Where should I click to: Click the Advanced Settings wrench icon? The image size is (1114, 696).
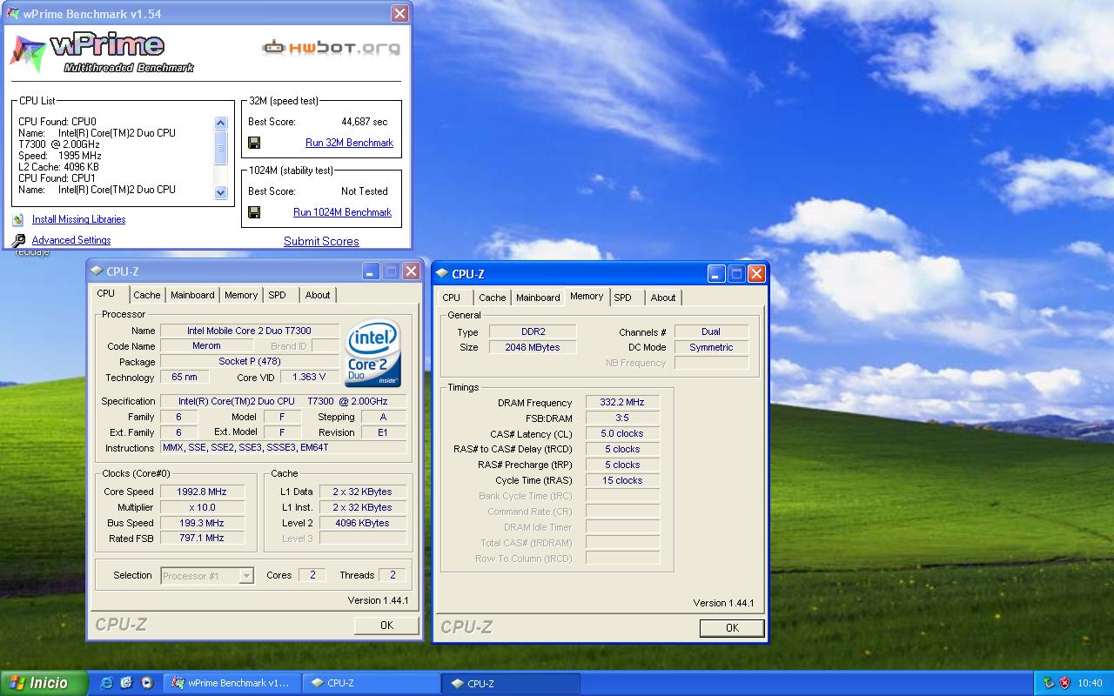(19, 240)
